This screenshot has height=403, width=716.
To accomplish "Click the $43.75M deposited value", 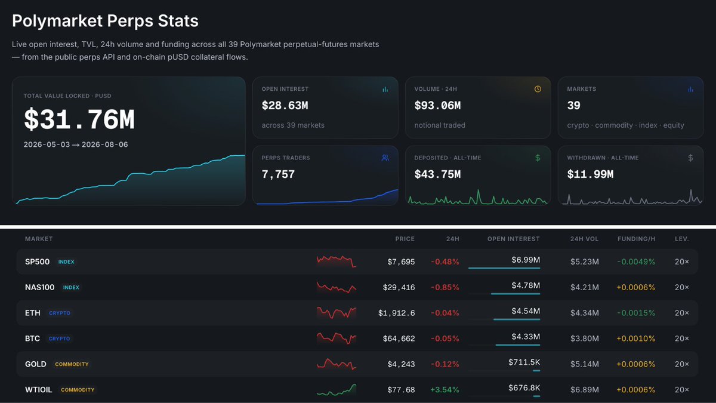I will pyautogui.click(x=437, y=175).
